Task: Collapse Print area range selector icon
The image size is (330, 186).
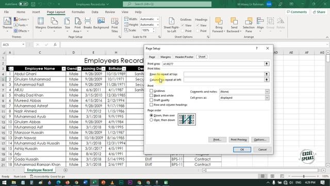Action: click(x=267, y=64)
